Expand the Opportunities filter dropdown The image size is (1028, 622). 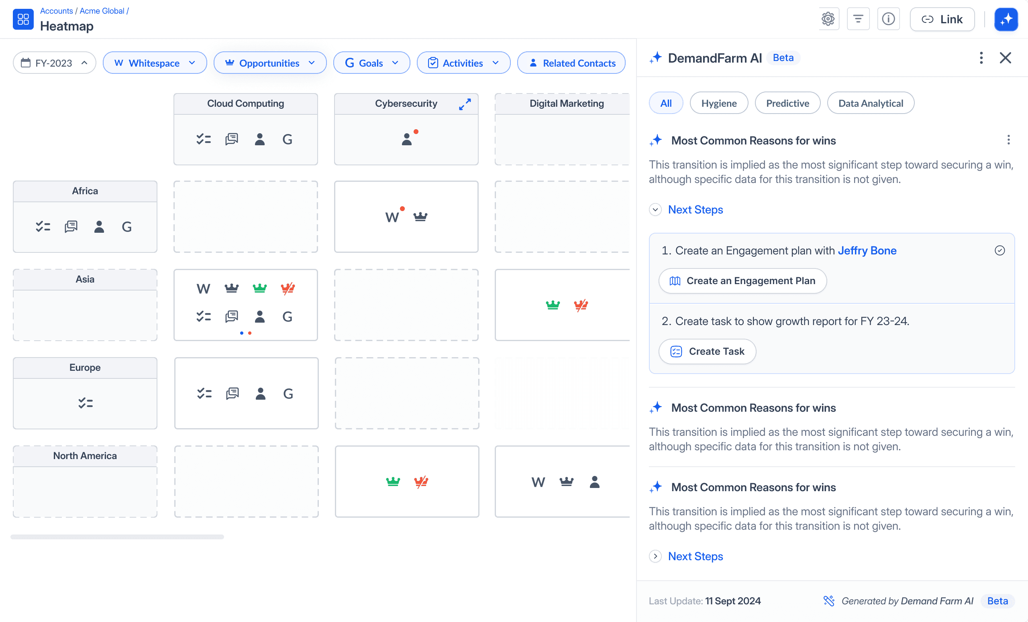tap(270, 63)
